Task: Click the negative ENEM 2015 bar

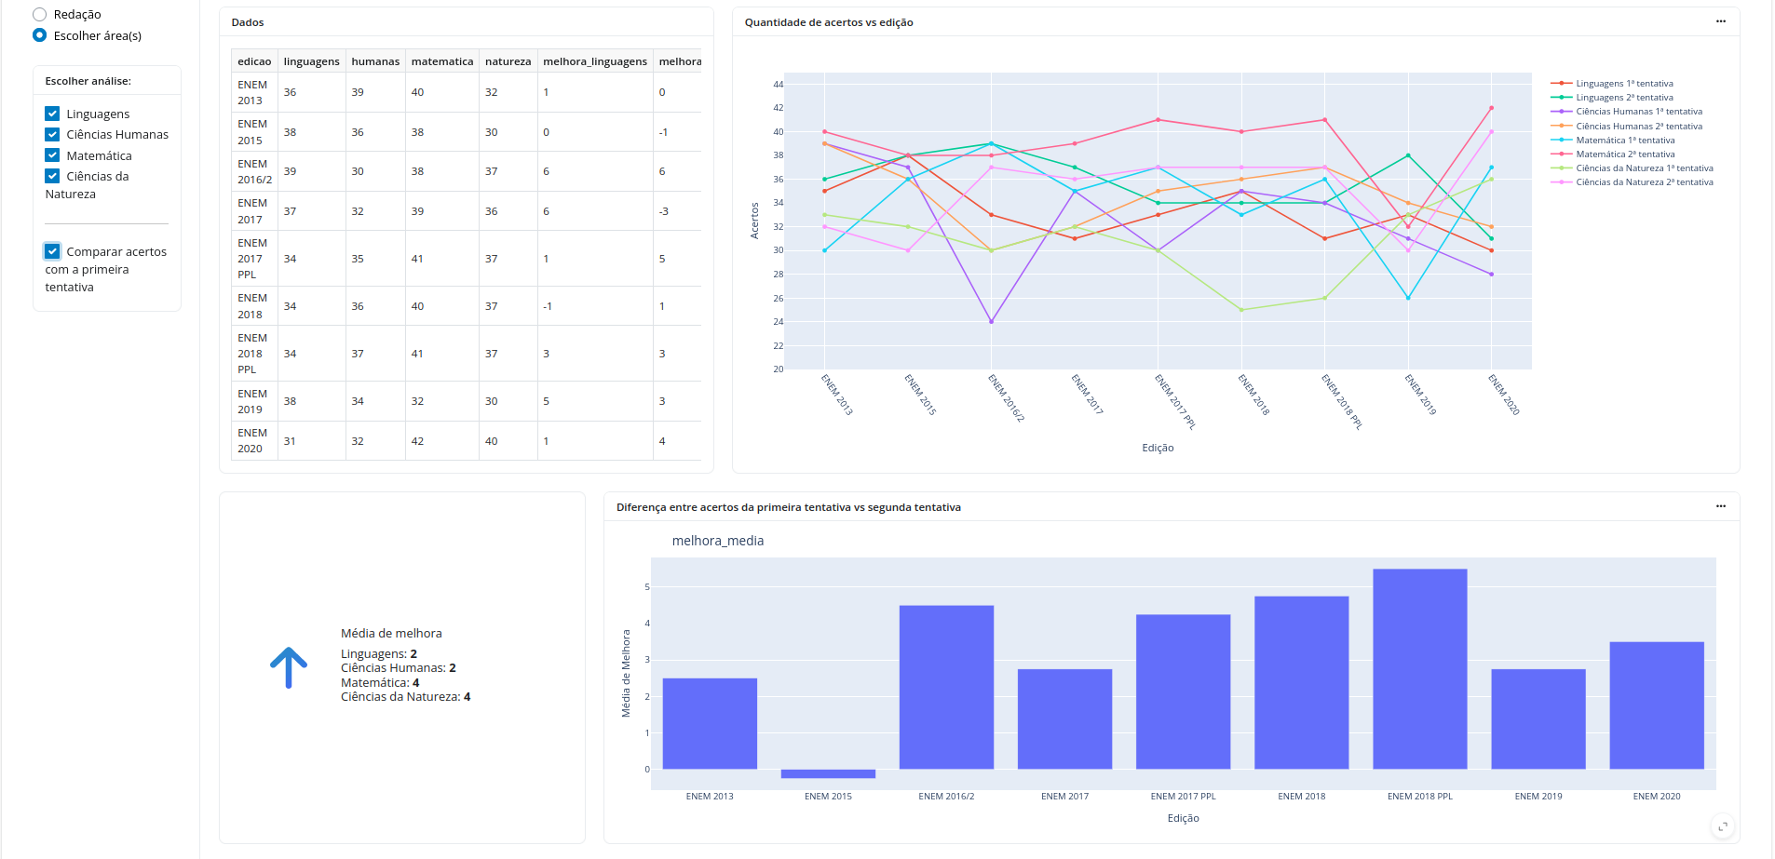Action: tap(828, 773)
